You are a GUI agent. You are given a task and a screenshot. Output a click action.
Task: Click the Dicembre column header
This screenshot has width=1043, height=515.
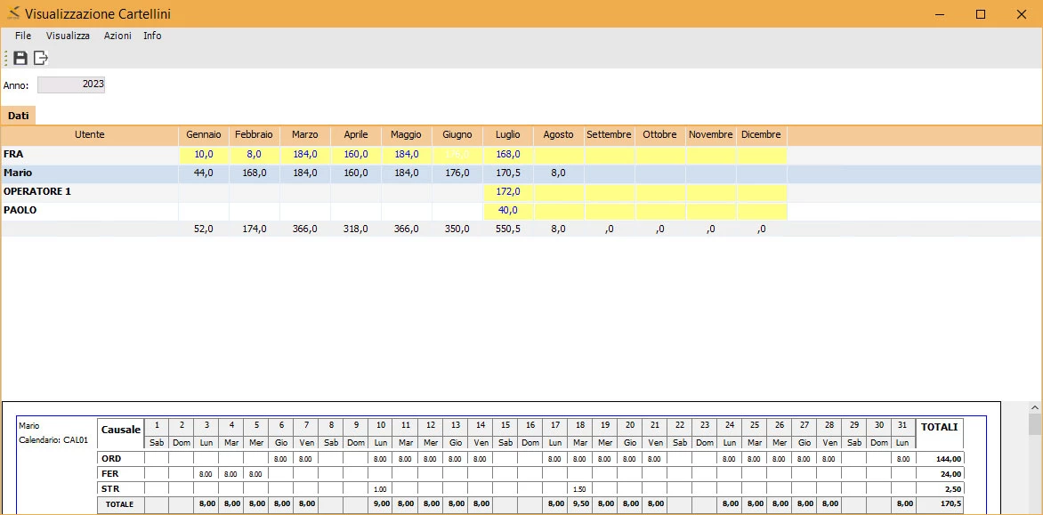[761, 135]
